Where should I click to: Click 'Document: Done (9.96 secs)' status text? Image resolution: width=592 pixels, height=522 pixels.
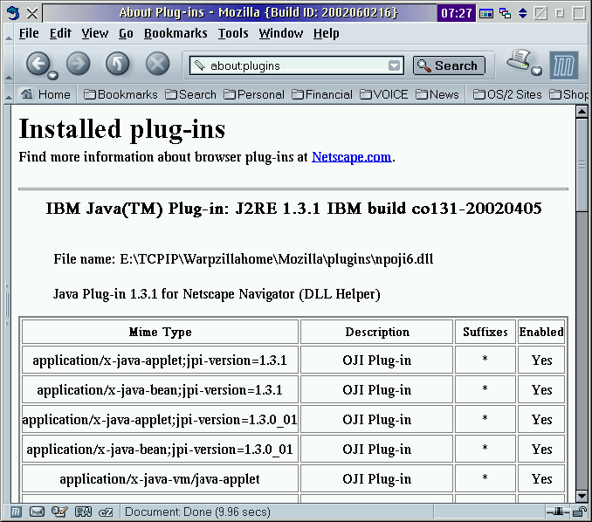click(x=198, y=512)
